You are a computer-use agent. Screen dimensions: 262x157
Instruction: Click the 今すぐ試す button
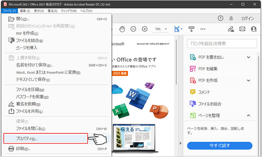click(x=219, y=145)
